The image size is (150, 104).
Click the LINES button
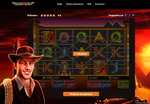[93, 85]
